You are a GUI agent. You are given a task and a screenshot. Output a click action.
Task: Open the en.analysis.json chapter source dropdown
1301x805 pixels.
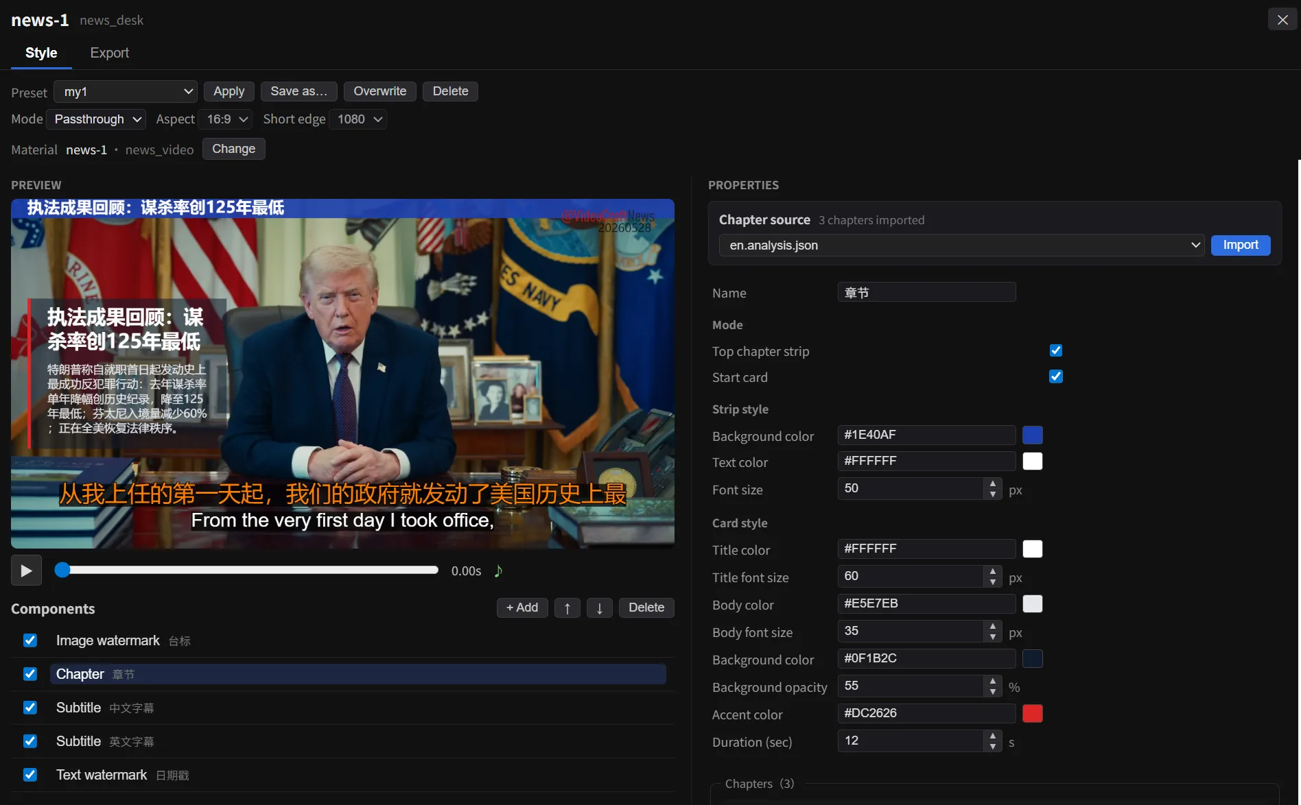tap(961, 245)
